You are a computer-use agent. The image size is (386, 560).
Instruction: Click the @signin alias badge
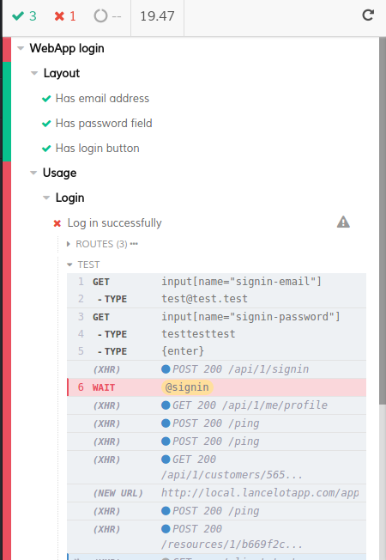pos(187,387)
